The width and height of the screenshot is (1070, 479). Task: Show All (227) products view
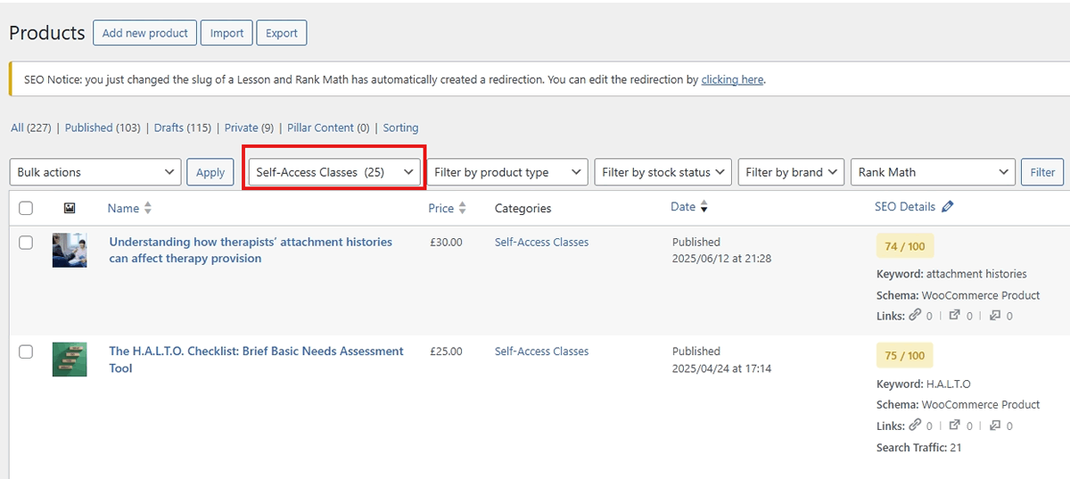click(30, 128)
